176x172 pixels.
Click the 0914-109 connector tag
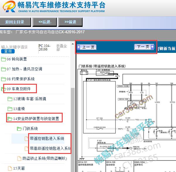(x=124, y=99)
